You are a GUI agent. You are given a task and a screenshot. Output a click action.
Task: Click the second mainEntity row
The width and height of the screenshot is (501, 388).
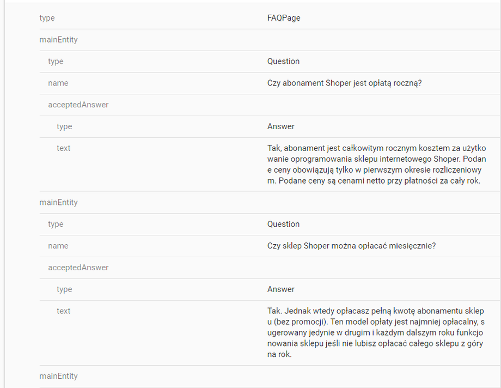(x=59, y=202)
